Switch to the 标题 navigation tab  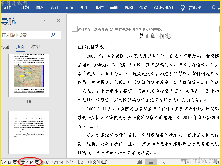coord(5,47)
